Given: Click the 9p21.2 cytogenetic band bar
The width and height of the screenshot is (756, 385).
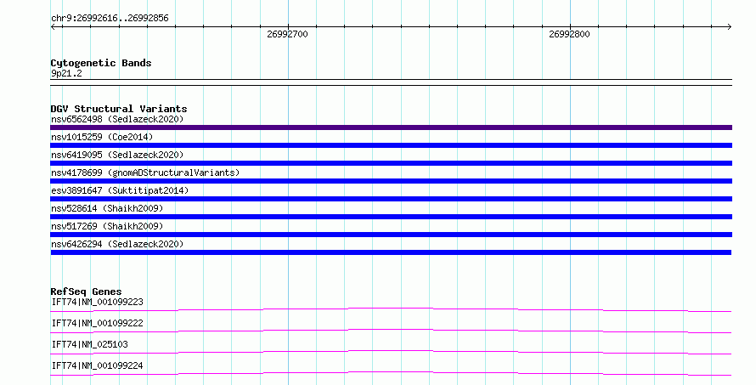Looking at the screenshot, I should 391,82.
